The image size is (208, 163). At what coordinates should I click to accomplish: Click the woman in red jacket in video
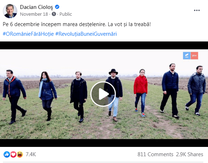(140, 92)
